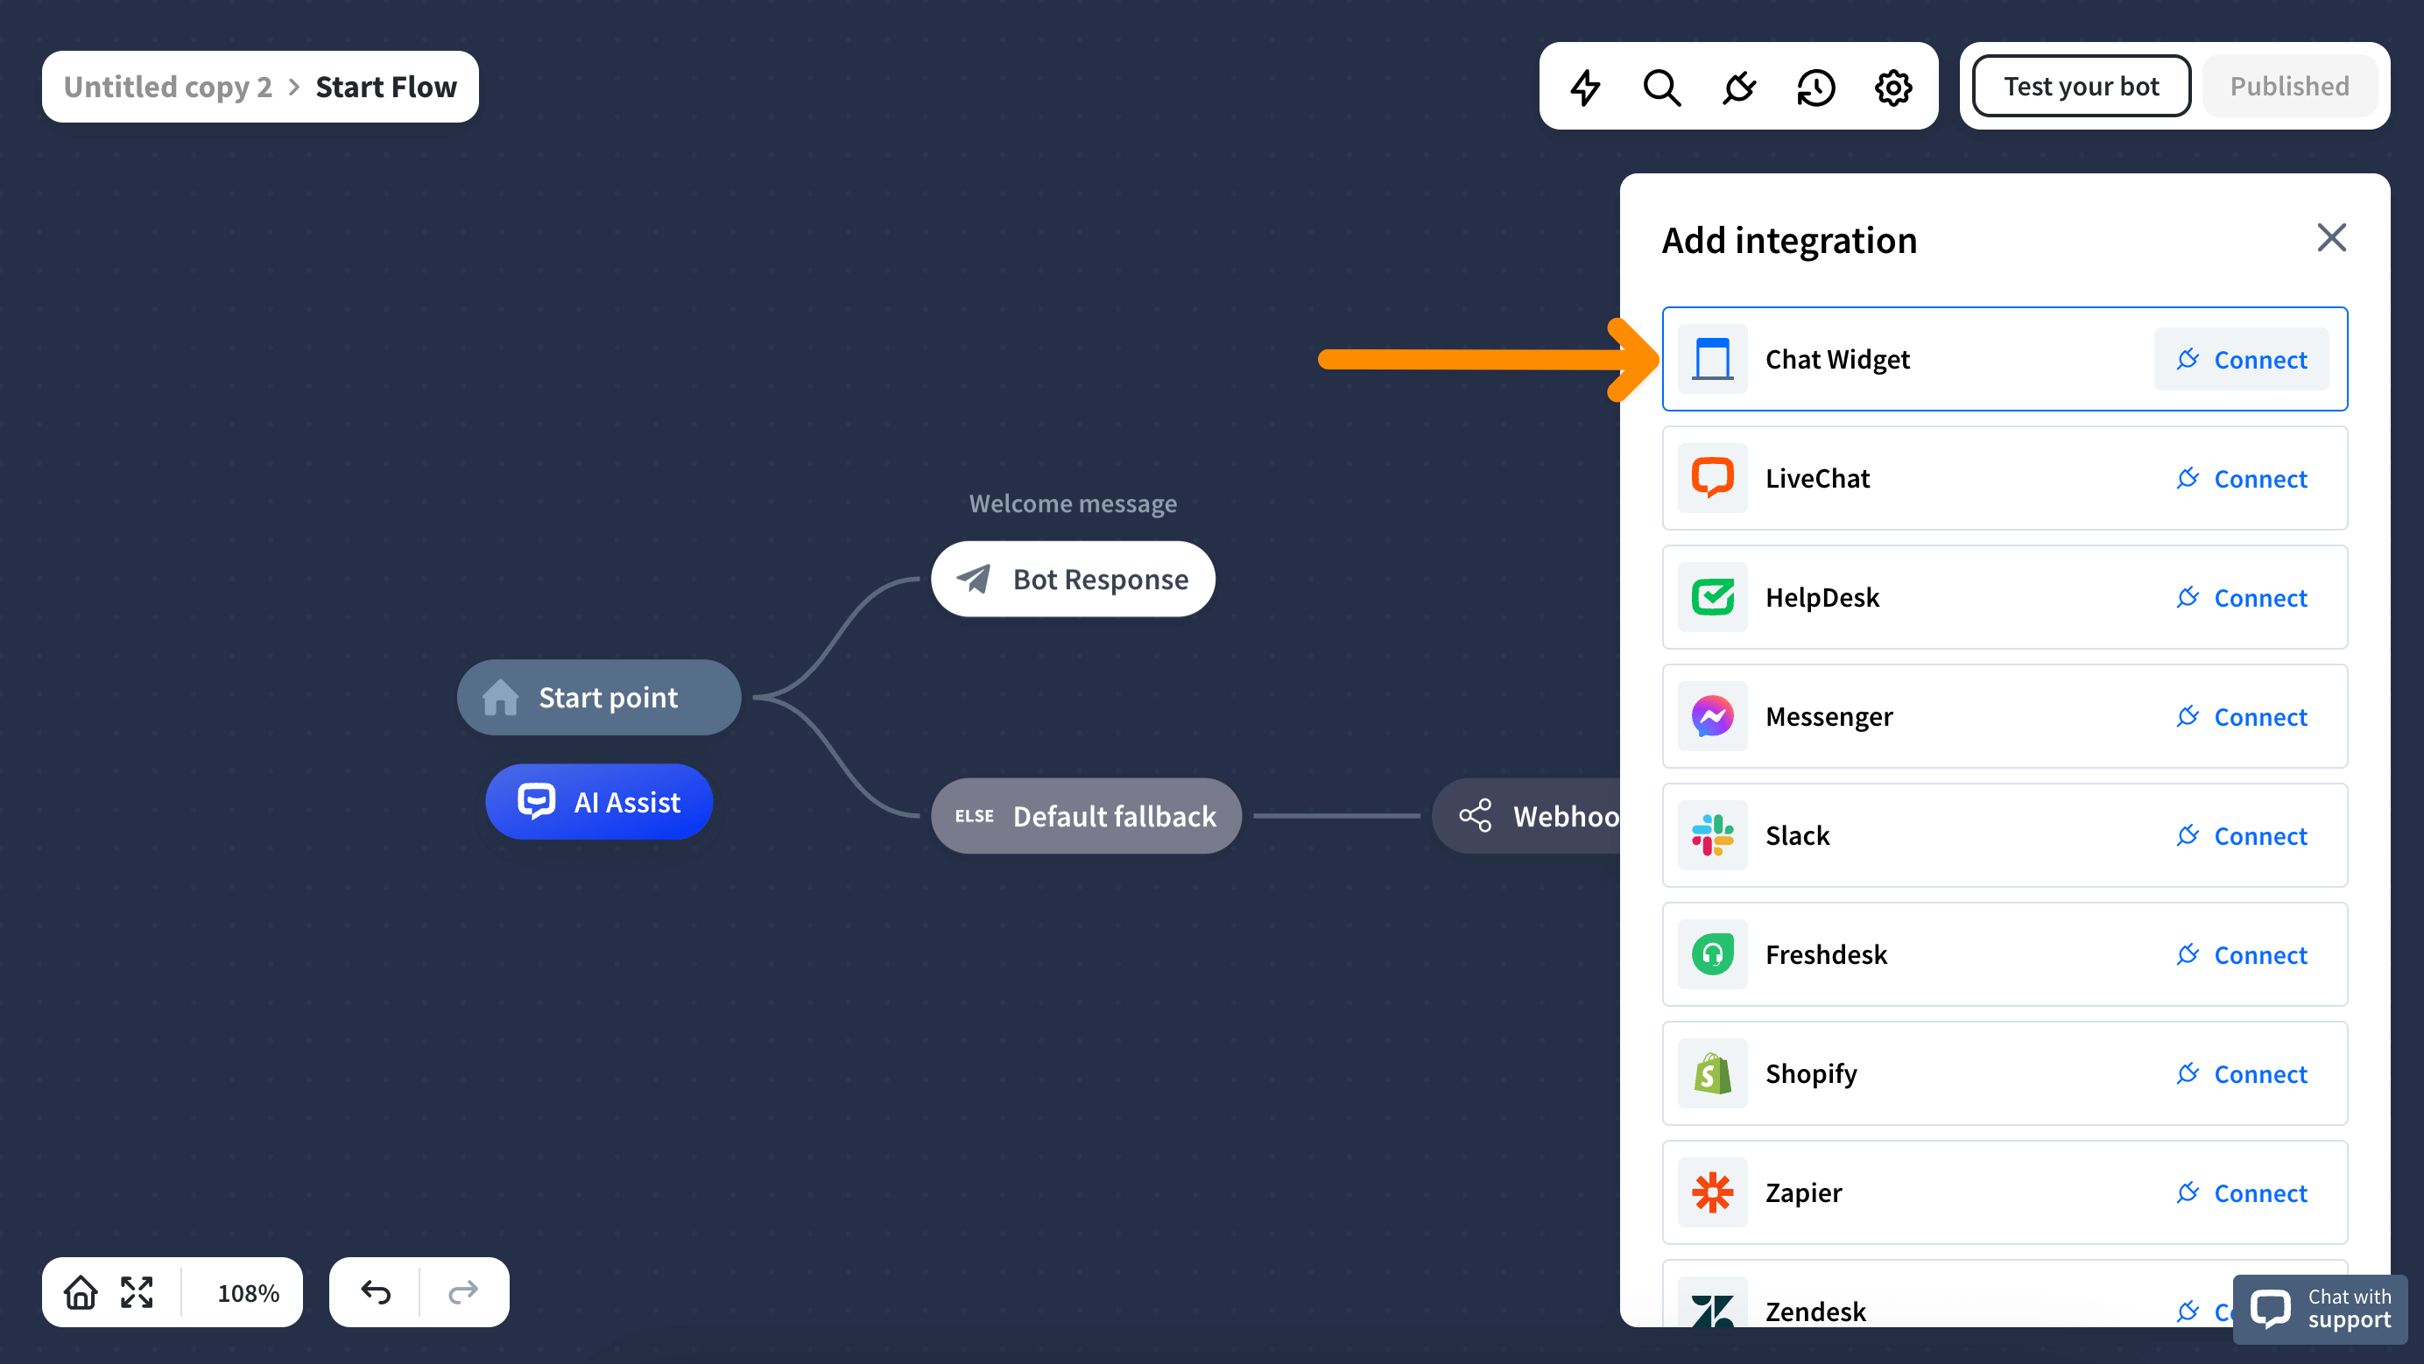Open bot settings gear icon

tap(1893, 87)
